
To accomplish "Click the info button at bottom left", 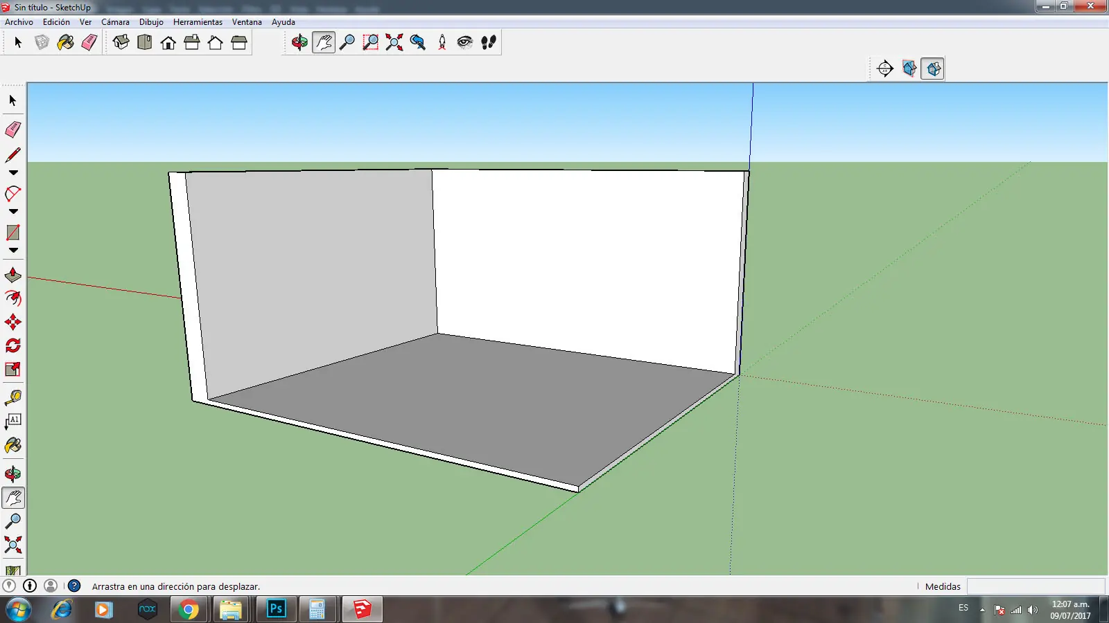I will click(x=28, y=586).
